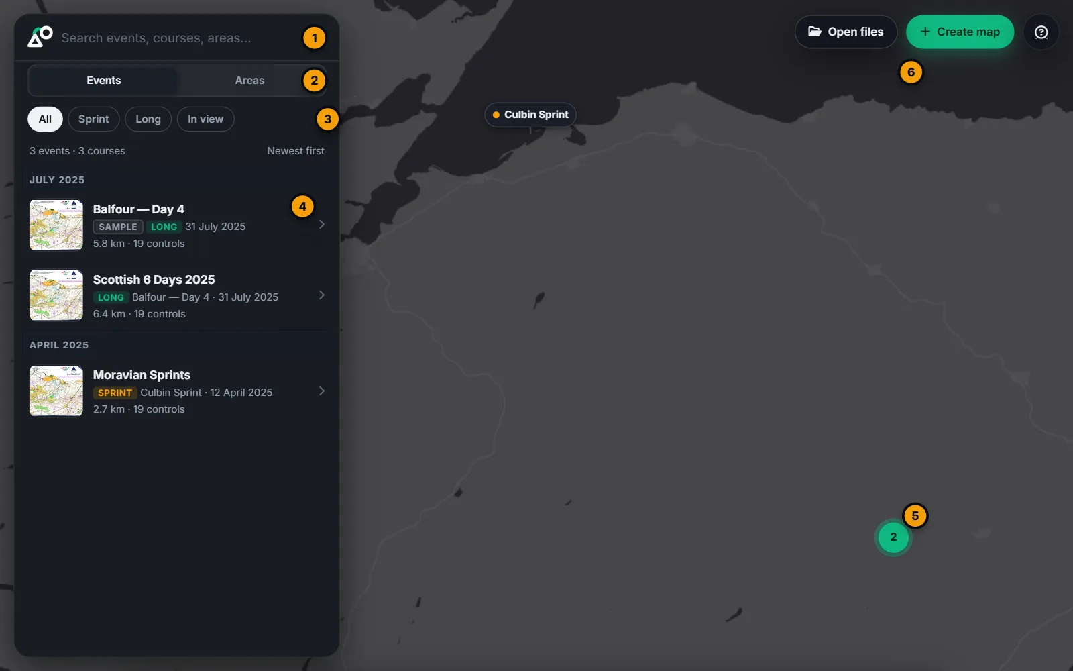This screenshot has height=671, width=1073.
Task: Click the Create map button
Action: 960,32
